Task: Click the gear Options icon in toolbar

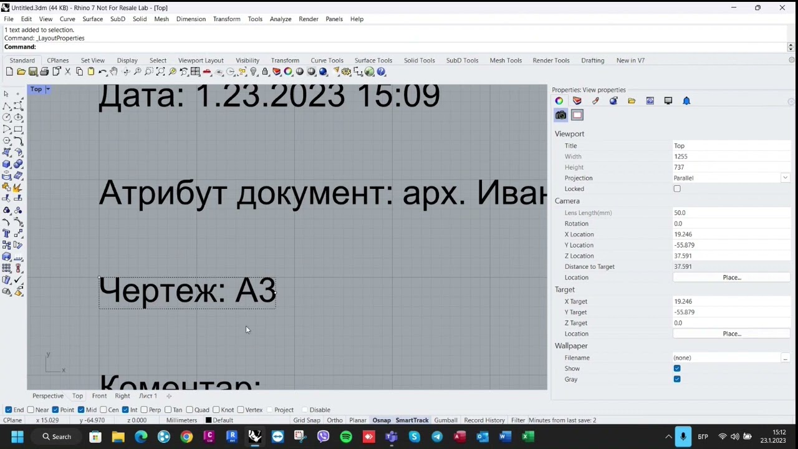Action: (346, 72)
